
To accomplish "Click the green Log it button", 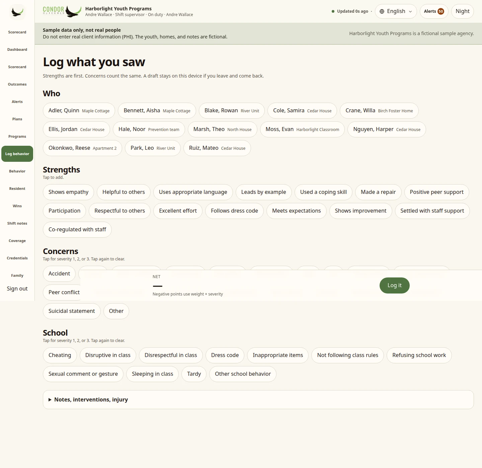I will [x=394, y=285].
